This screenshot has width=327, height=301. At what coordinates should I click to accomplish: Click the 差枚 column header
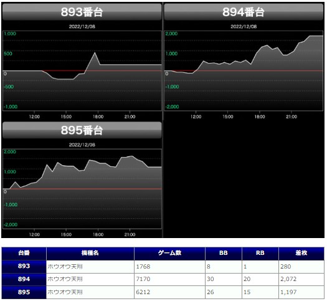click(x=301, y=253)
